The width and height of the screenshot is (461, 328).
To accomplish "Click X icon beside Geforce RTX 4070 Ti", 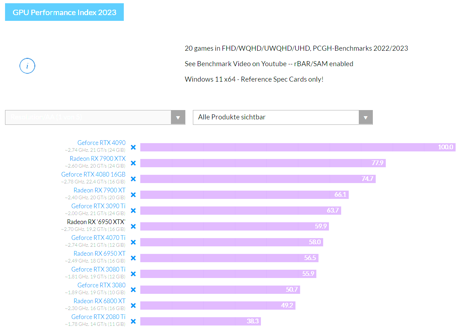I will (133, 242).
